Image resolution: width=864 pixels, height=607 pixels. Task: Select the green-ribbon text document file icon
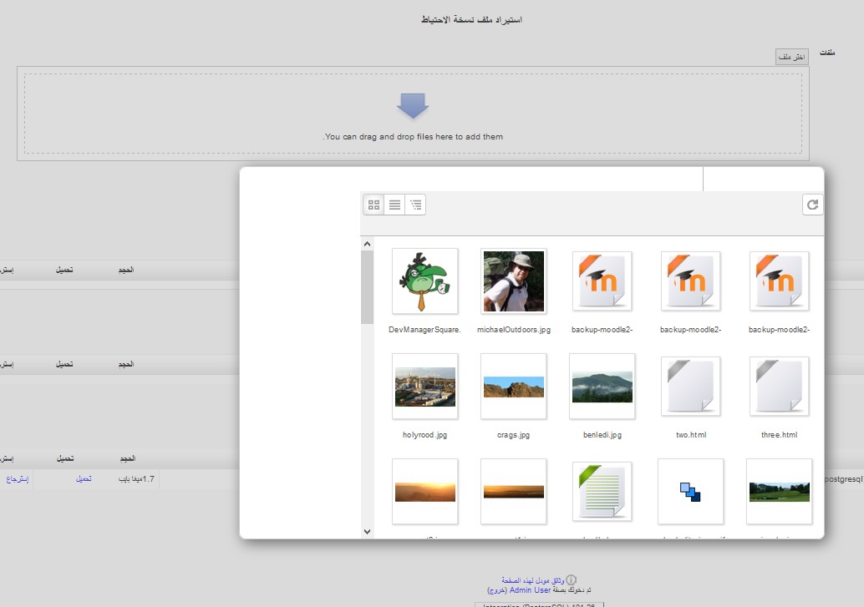[x=602, y=491]
